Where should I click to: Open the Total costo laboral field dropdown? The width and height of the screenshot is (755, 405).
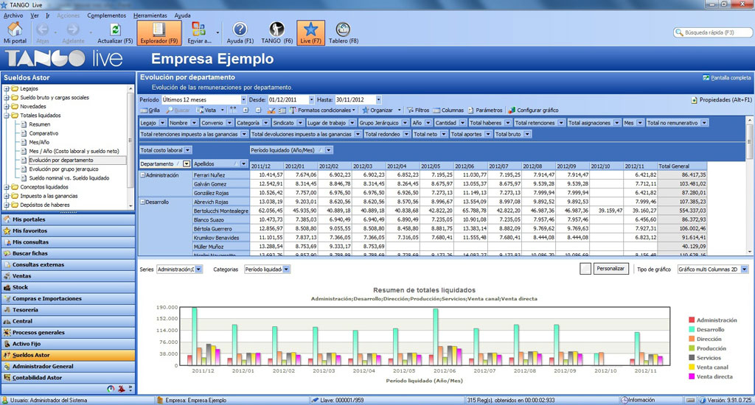[188, 150]
